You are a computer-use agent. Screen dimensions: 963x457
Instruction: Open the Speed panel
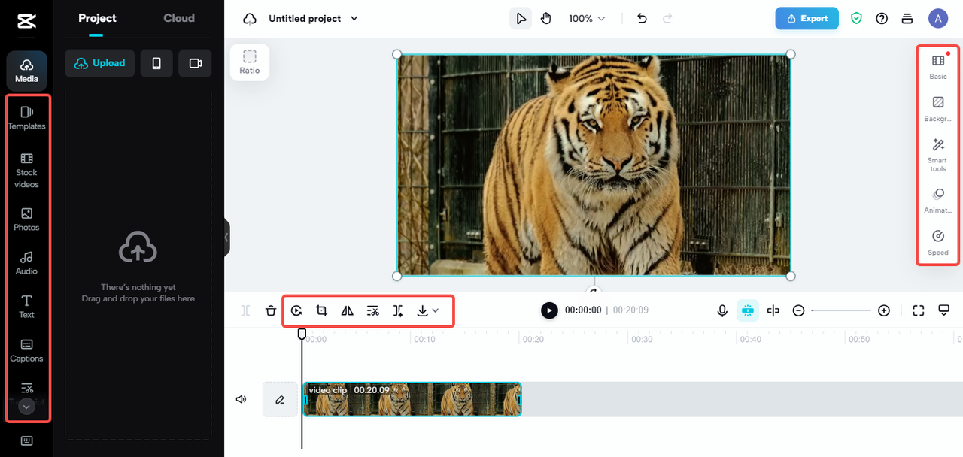[x=938, y=243]
